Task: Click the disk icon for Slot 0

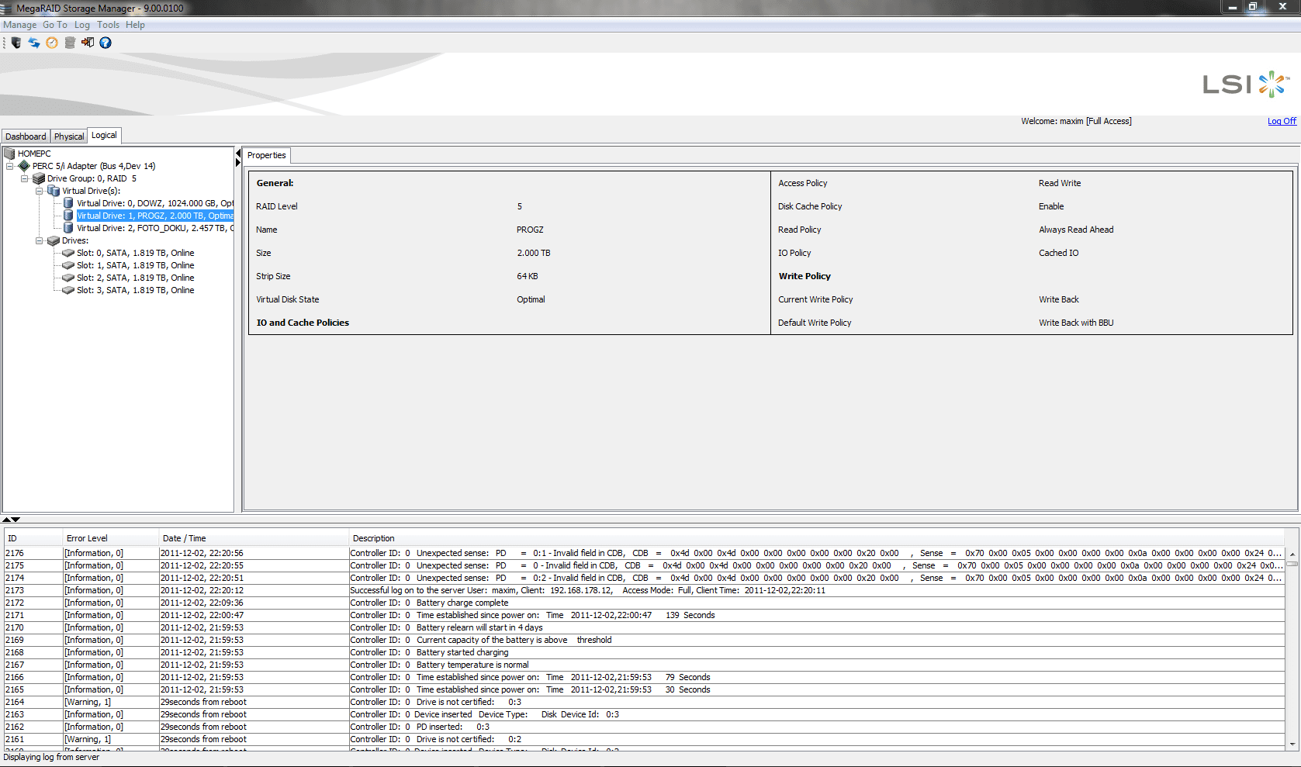Action: pos(68,253)
